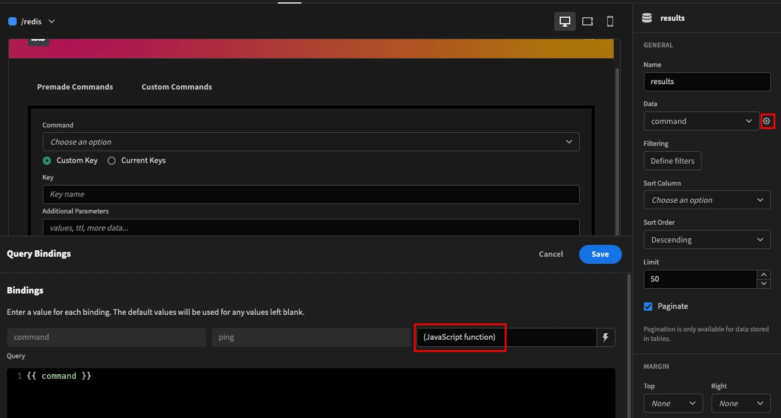Open the Sort Order 'Descending' dropdown
Image resolution: width=781 pixels, height=418 pixels.
click(707, 240)
